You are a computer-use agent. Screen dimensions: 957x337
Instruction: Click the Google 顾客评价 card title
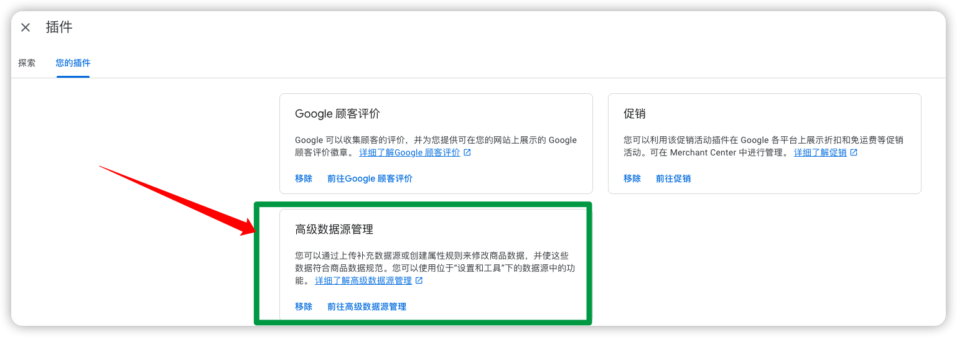coord(337,114)
